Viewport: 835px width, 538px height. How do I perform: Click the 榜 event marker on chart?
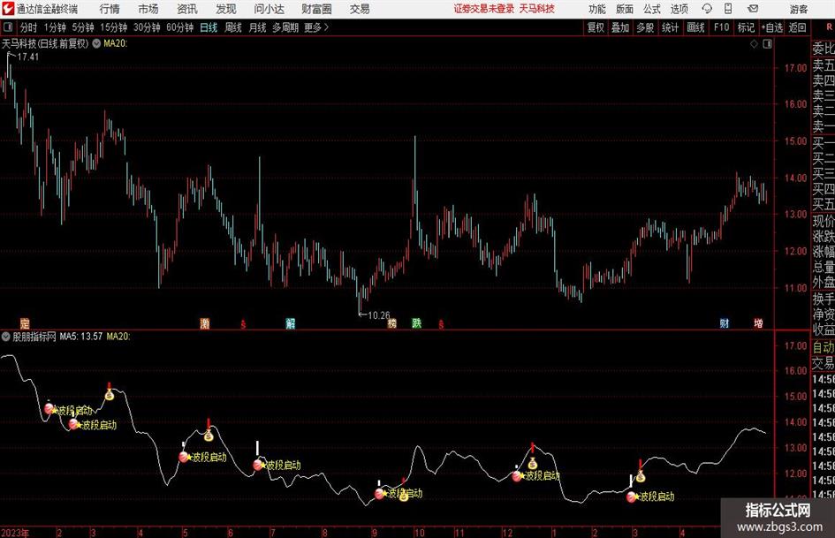coord(392,323)
